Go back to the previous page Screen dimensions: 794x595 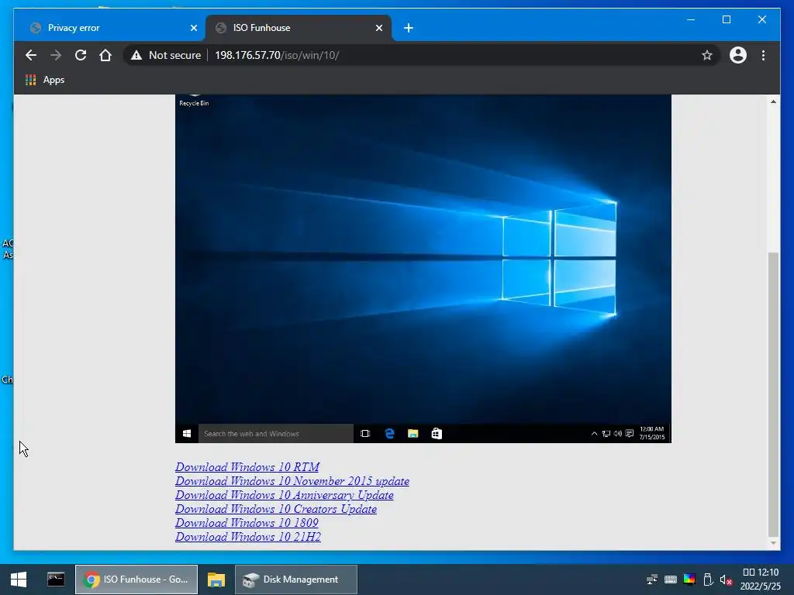[x=31, y=55]
